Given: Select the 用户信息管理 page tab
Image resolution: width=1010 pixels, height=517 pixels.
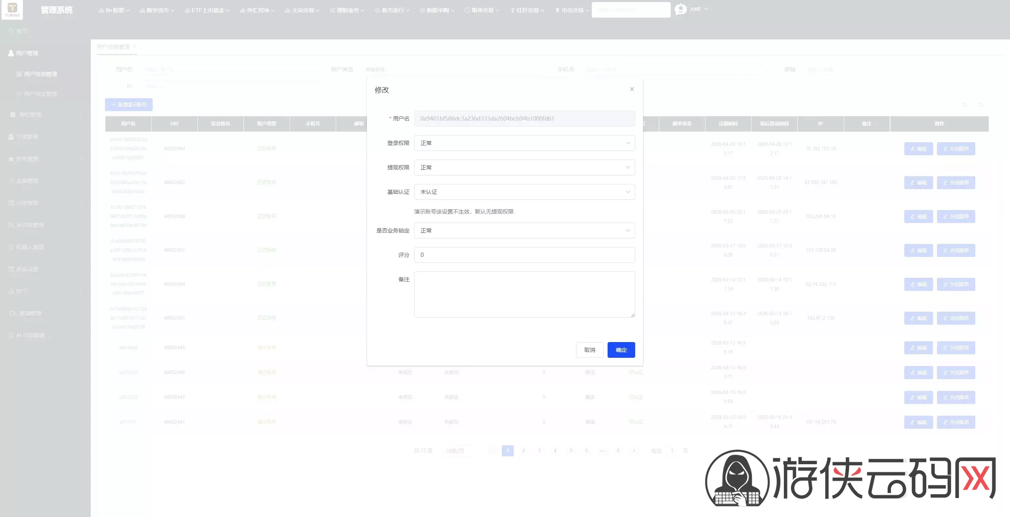Looking at the screenshot, I should pyautogui.click(x=113, y=47).
